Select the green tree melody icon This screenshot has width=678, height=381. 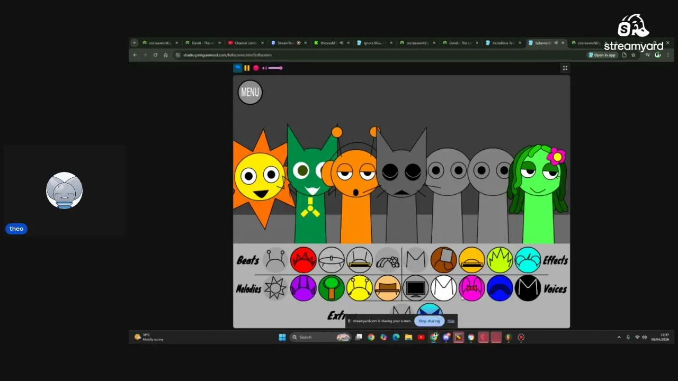click(332, 288)
